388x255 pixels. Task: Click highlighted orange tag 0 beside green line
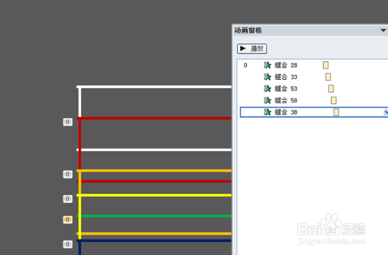click(x=68, y=220)
